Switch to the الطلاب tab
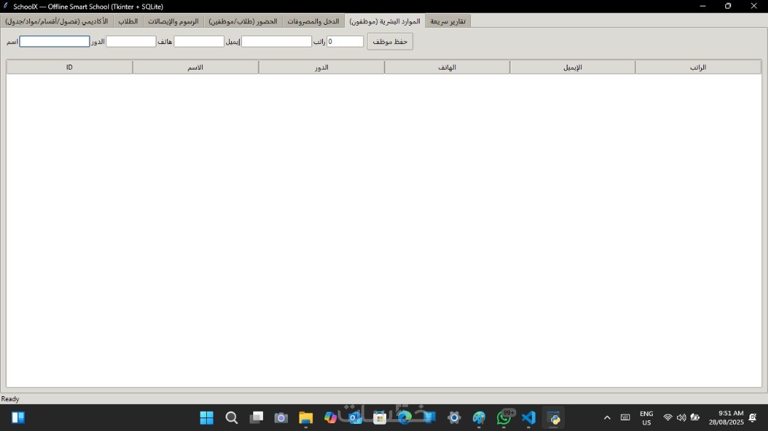The image size is (768, 431). (128, 21)
